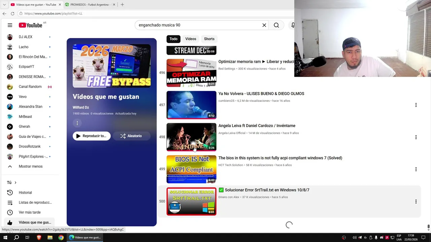
Task: Click the Vevo channel avatar
Action: [10, 97]
